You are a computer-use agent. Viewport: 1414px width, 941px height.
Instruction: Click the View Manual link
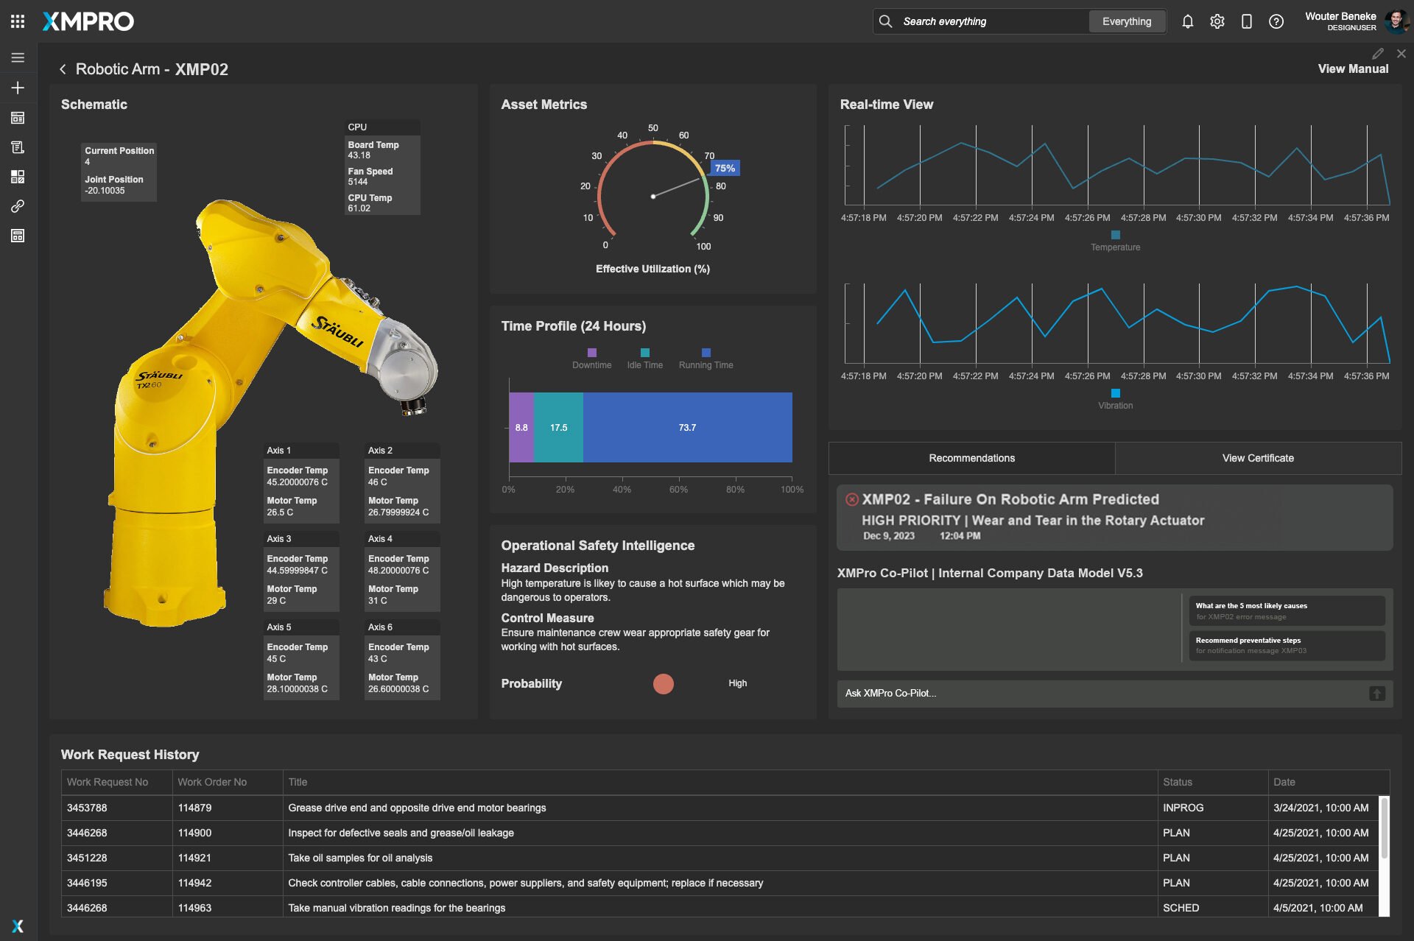(x=1352, y=68)
